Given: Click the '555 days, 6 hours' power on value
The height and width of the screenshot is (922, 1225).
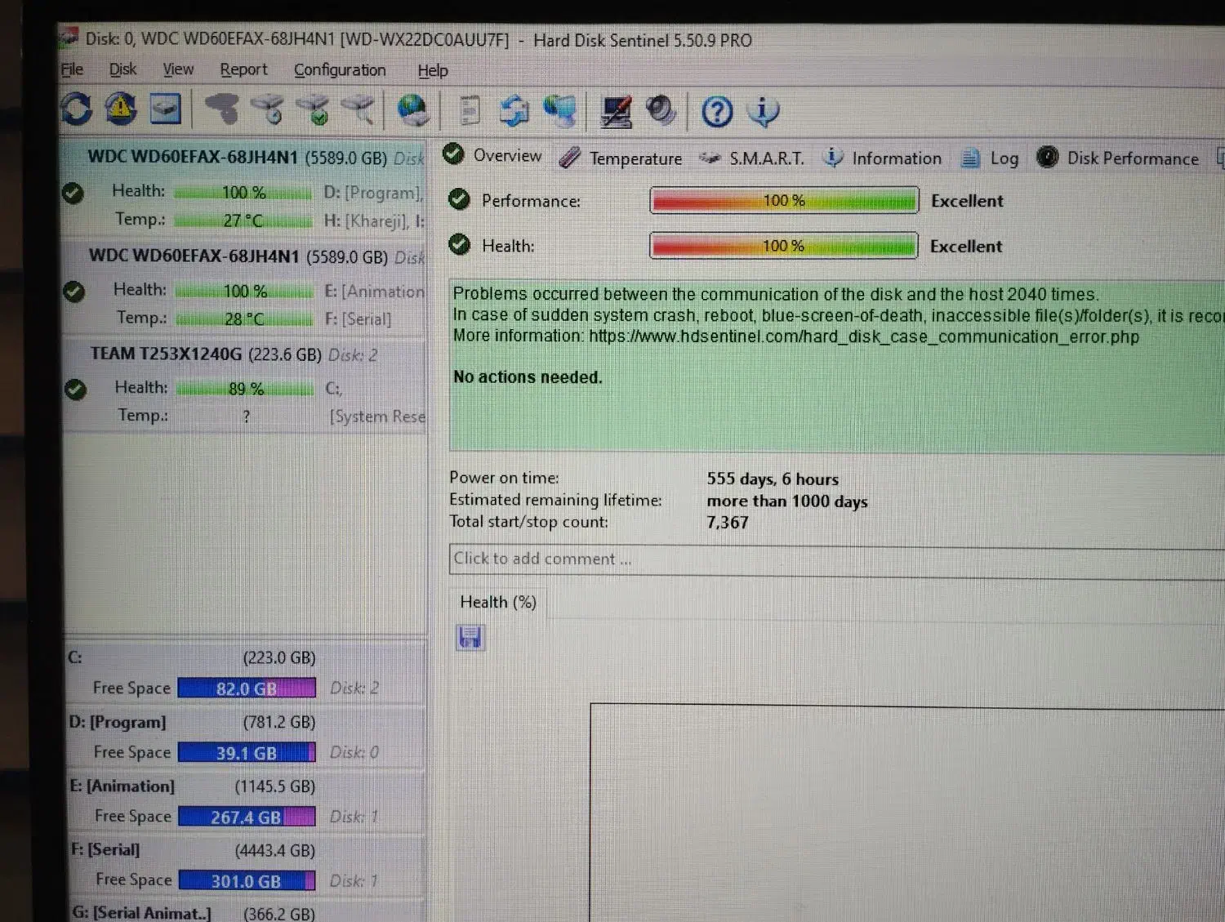Looking at the screenshot, I should [x=773, y=479].
